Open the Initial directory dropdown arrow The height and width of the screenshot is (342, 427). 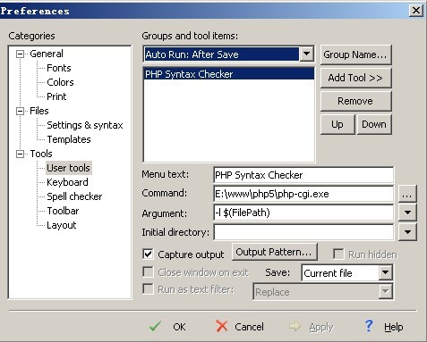(x=407, y=232)
